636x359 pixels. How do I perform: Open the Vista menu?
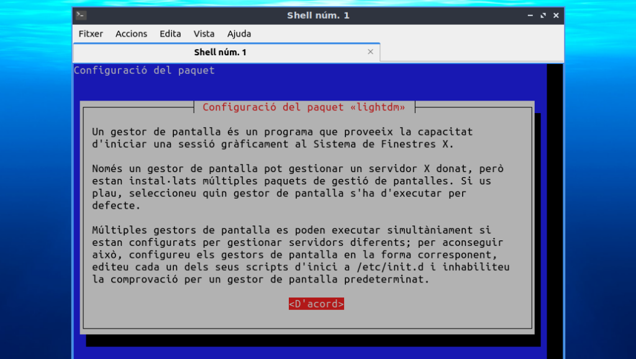[x=204, y=34]
